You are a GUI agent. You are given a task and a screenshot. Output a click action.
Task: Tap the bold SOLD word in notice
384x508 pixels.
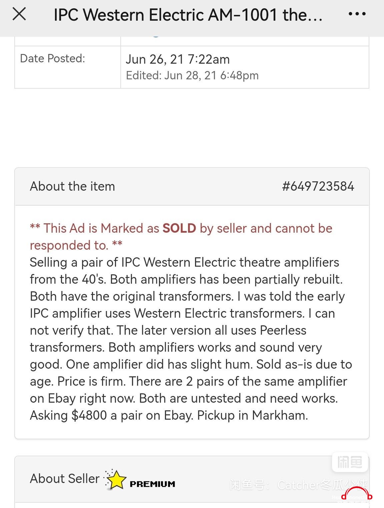(x=179, y=228)
